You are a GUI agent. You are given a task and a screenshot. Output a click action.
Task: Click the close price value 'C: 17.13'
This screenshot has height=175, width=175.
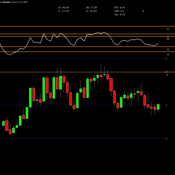[63, 11]
